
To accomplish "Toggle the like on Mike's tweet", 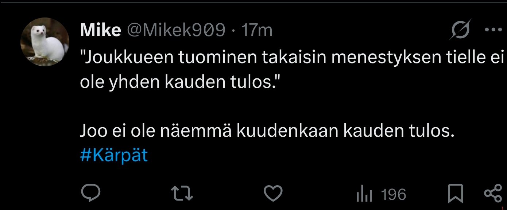I will point(274,192).
